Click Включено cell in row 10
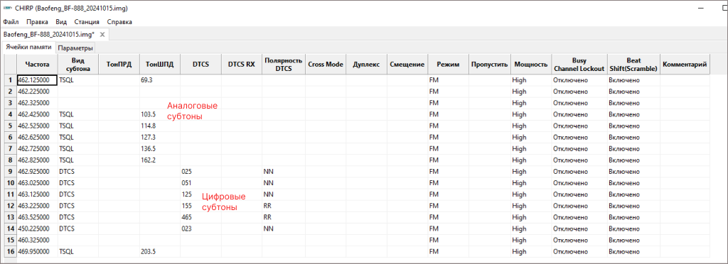 [x=633, y=183]
